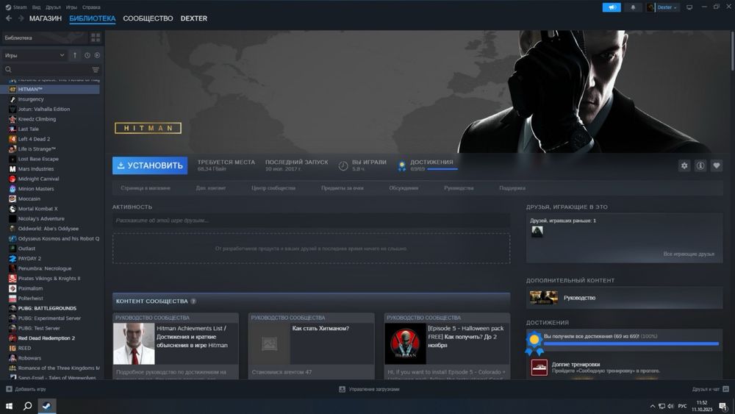Open the game settings gear icon
Viewport: 735px width, 414px height.
tap(684, 165)
